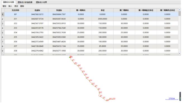
Task: Click north coordinate 3442607.9724 cell
Action: [x=37, y=19]
